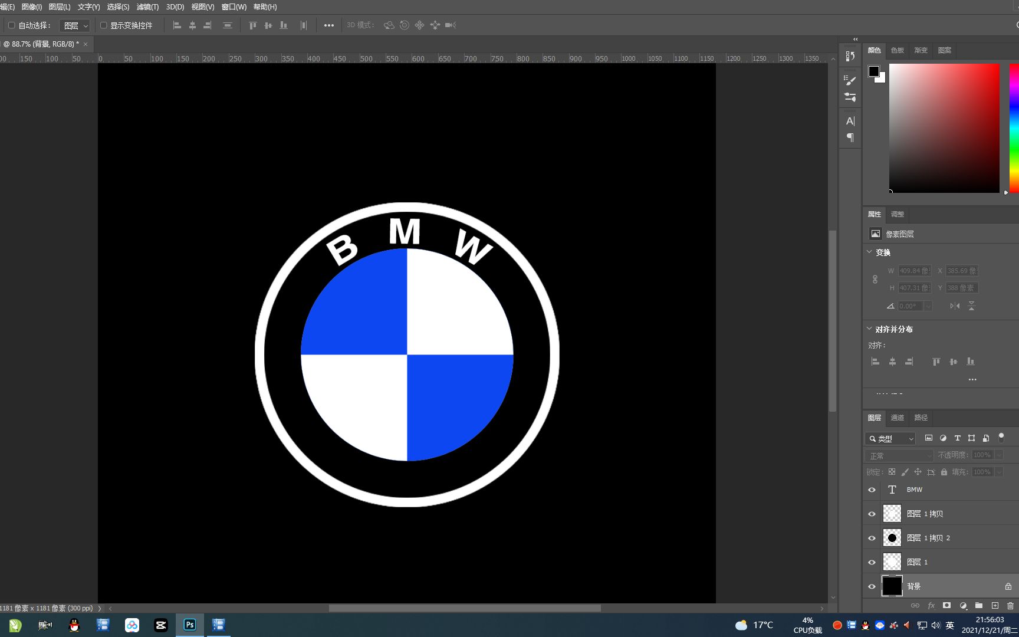Click the hue slider strip
The height and width of the screenshot is (637, 1019).
coord(1014,128)
